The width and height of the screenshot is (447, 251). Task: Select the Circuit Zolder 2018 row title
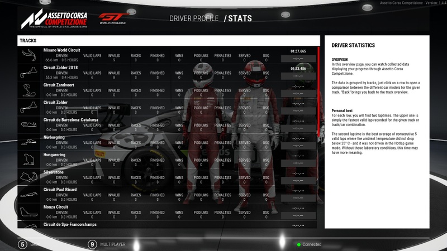pyautogui.click(x=60, y=67)
